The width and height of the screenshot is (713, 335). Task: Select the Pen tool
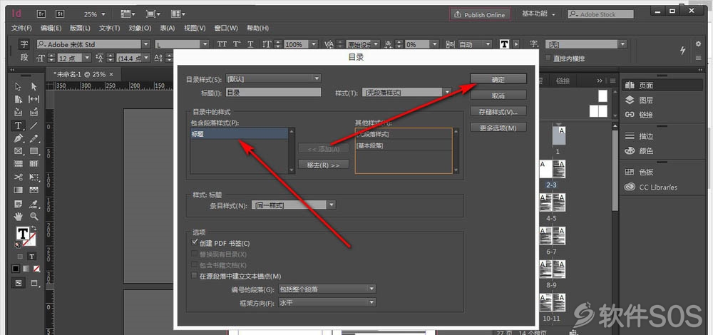tap(19, 138)
